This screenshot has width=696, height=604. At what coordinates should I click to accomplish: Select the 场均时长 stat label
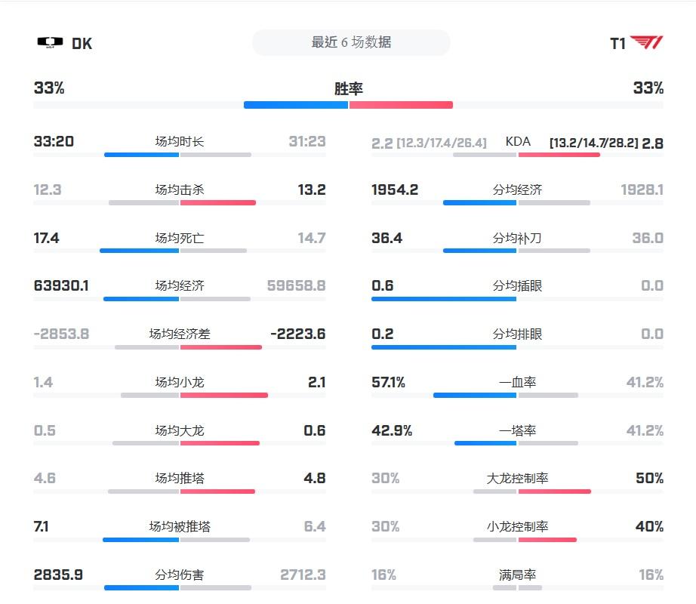click(180, 141)
